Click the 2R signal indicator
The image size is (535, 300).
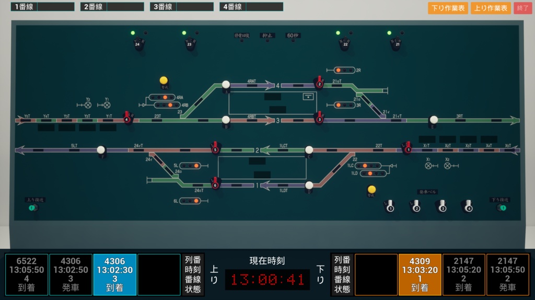click(x=344, y=71)
